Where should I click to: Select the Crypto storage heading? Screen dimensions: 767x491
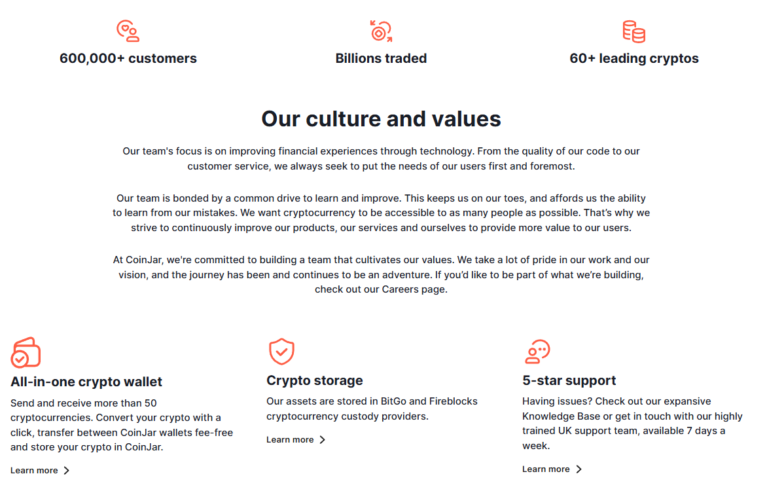pyautogui.click(x=315, y=380)
